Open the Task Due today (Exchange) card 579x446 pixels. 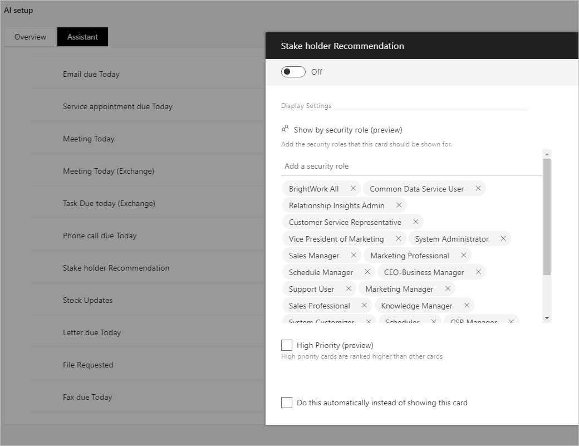click(x=109, y=203)
